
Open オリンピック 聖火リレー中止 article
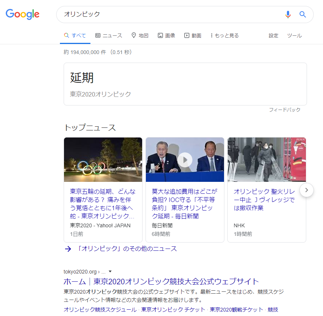(x=264, y=199)
